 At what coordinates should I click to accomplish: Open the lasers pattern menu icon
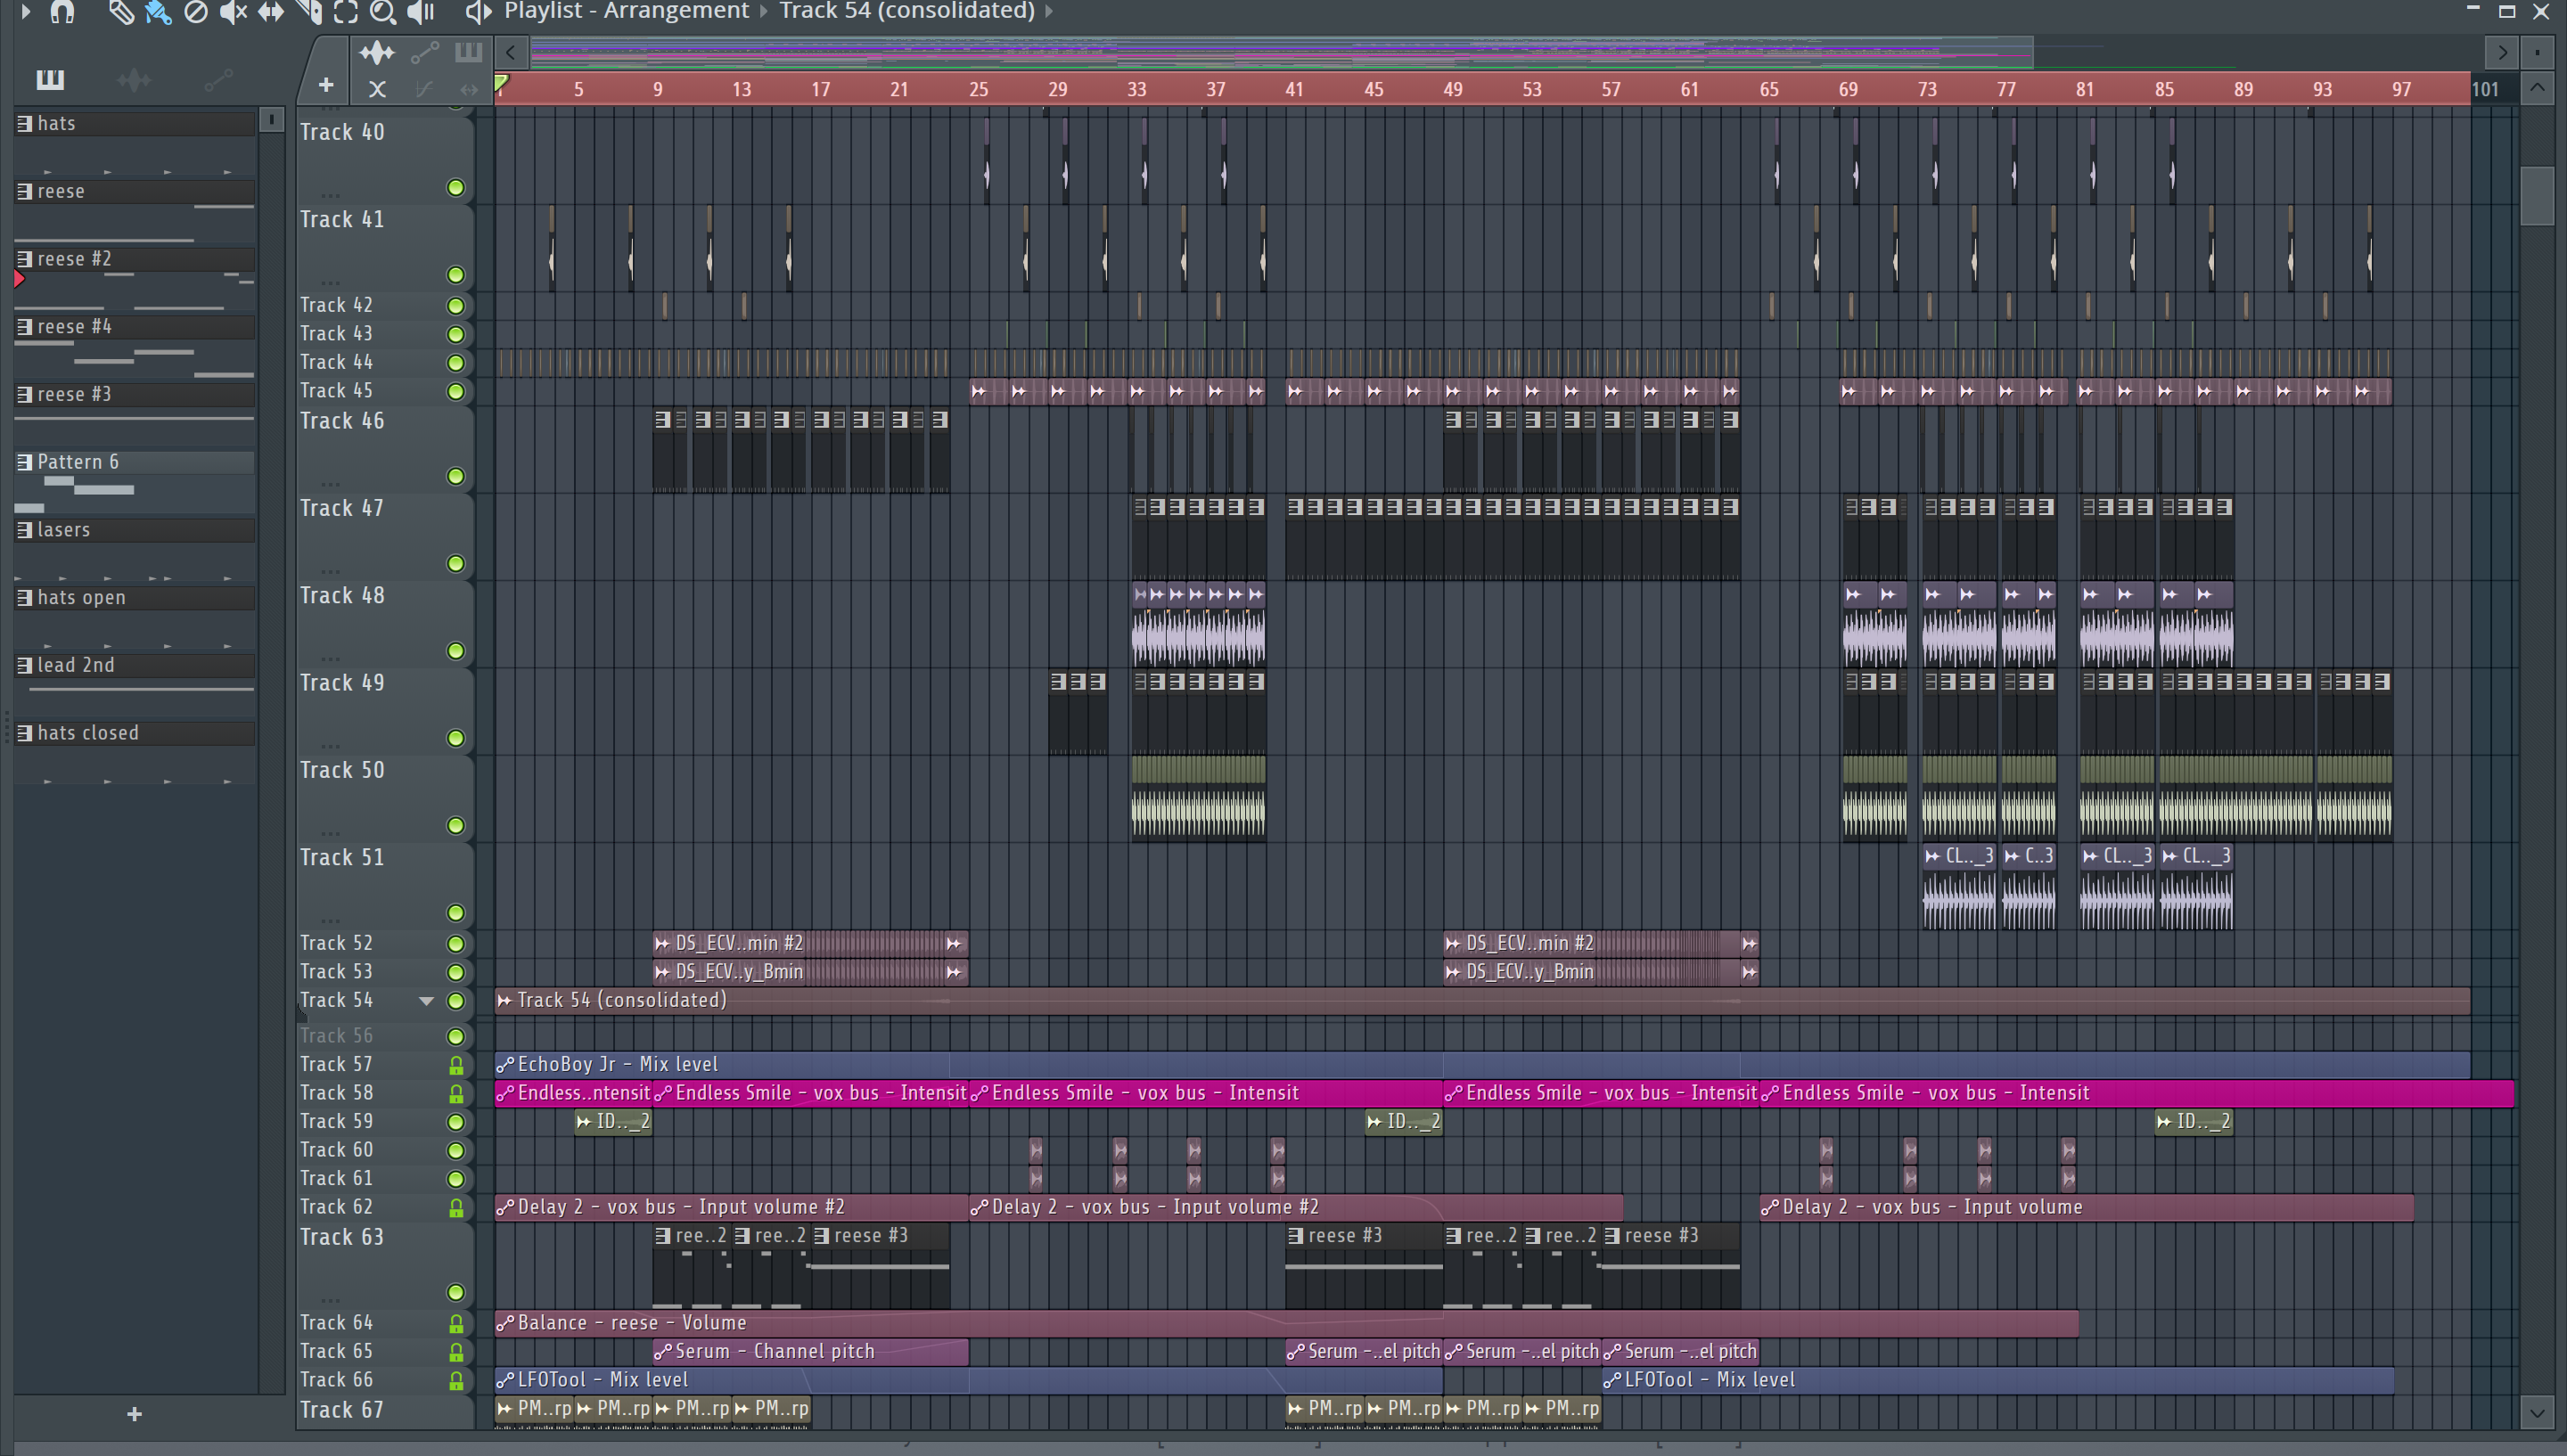tap(25, 530)
